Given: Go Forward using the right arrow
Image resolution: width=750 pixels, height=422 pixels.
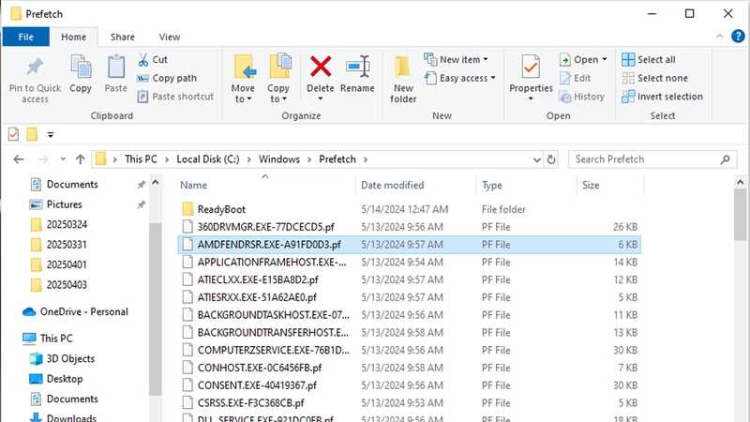Looking at the screenshot, I should point(43,159).
